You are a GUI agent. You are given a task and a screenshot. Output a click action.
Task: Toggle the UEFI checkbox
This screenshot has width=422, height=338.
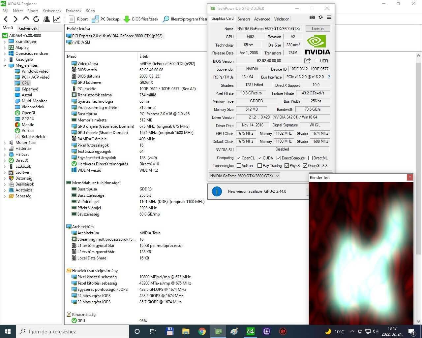pyautogui.click(x=317, y=61)
